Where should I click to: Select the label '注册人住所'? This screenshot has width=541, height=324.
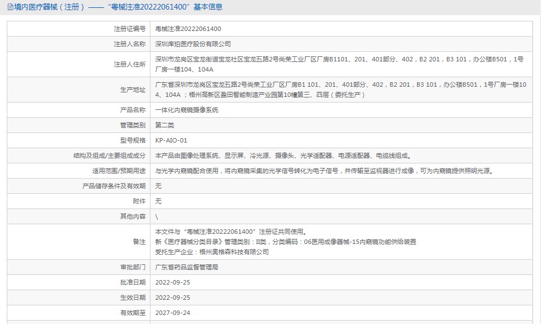(x=130, y=65)
